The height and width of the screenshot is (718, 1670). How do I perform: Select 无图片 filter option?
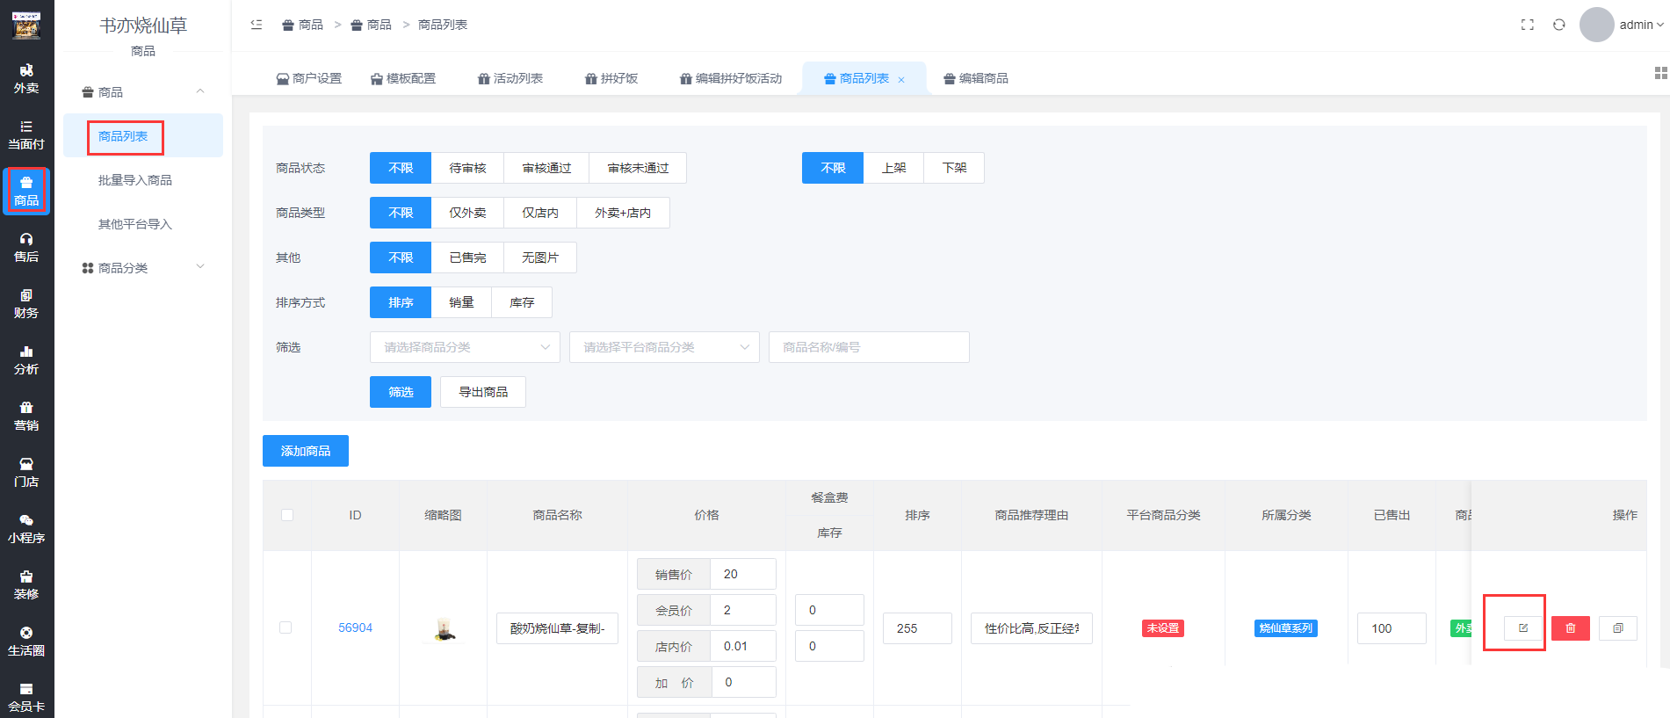click(540, 257)
